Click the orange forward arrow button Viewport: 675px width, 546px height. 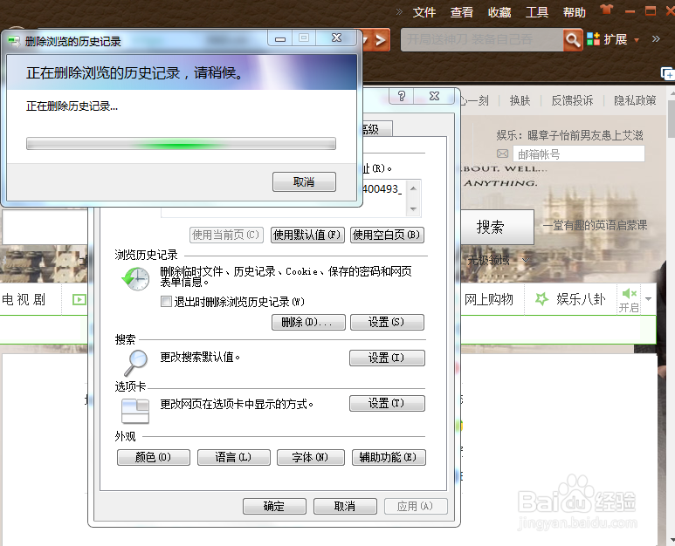tap(379, 40)
